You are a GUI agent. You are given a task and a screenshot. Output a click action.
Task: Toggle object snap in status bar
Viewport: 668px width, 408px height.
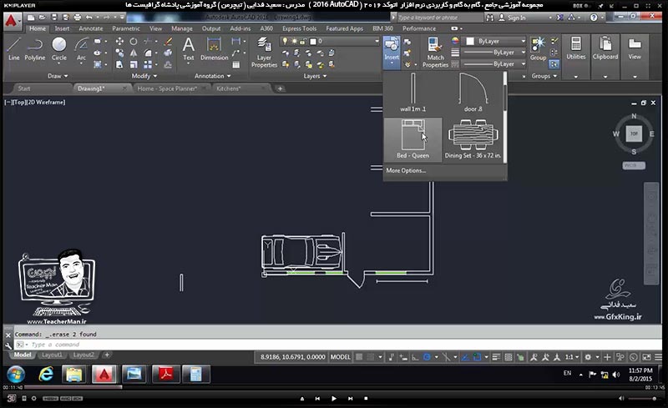click(477, 357)
